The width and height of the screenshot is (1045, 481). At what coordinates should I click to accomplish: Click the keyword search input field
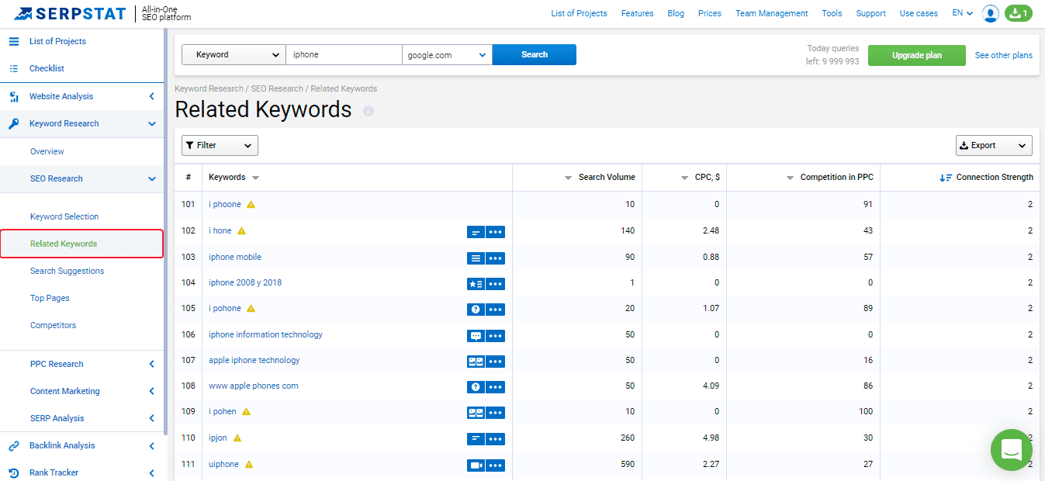344,55
